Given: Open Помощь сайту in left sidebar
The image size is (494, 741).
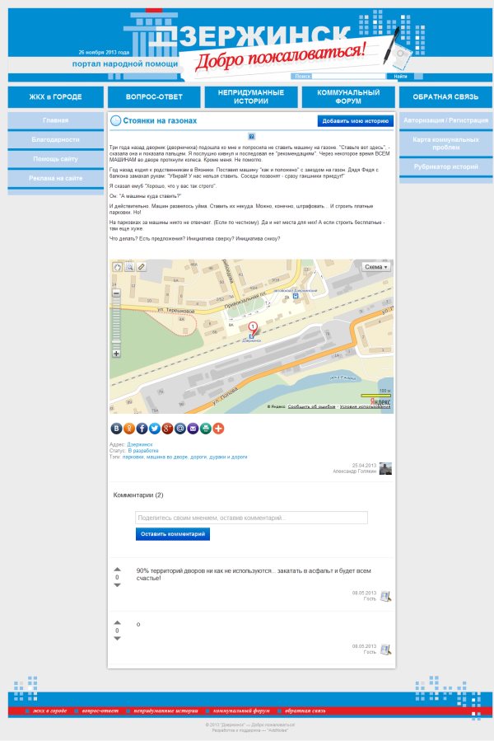Looking at the screenshot, I should (56, 159).
